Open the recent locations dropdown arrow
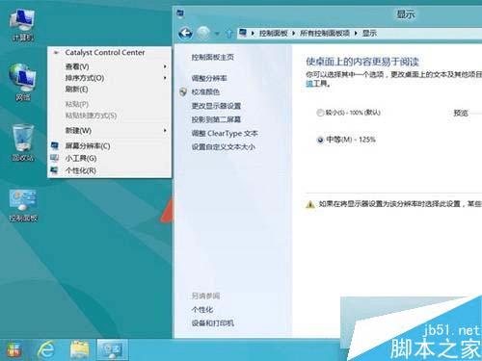Screen dimensions: 482x361 217,34
